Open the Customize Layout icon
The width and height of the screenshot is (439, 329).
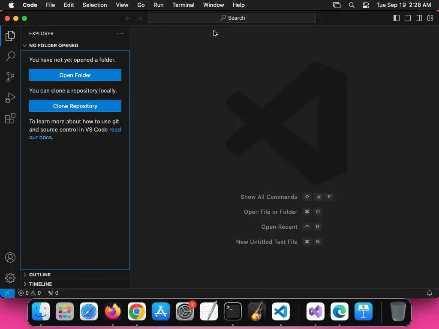430,18
